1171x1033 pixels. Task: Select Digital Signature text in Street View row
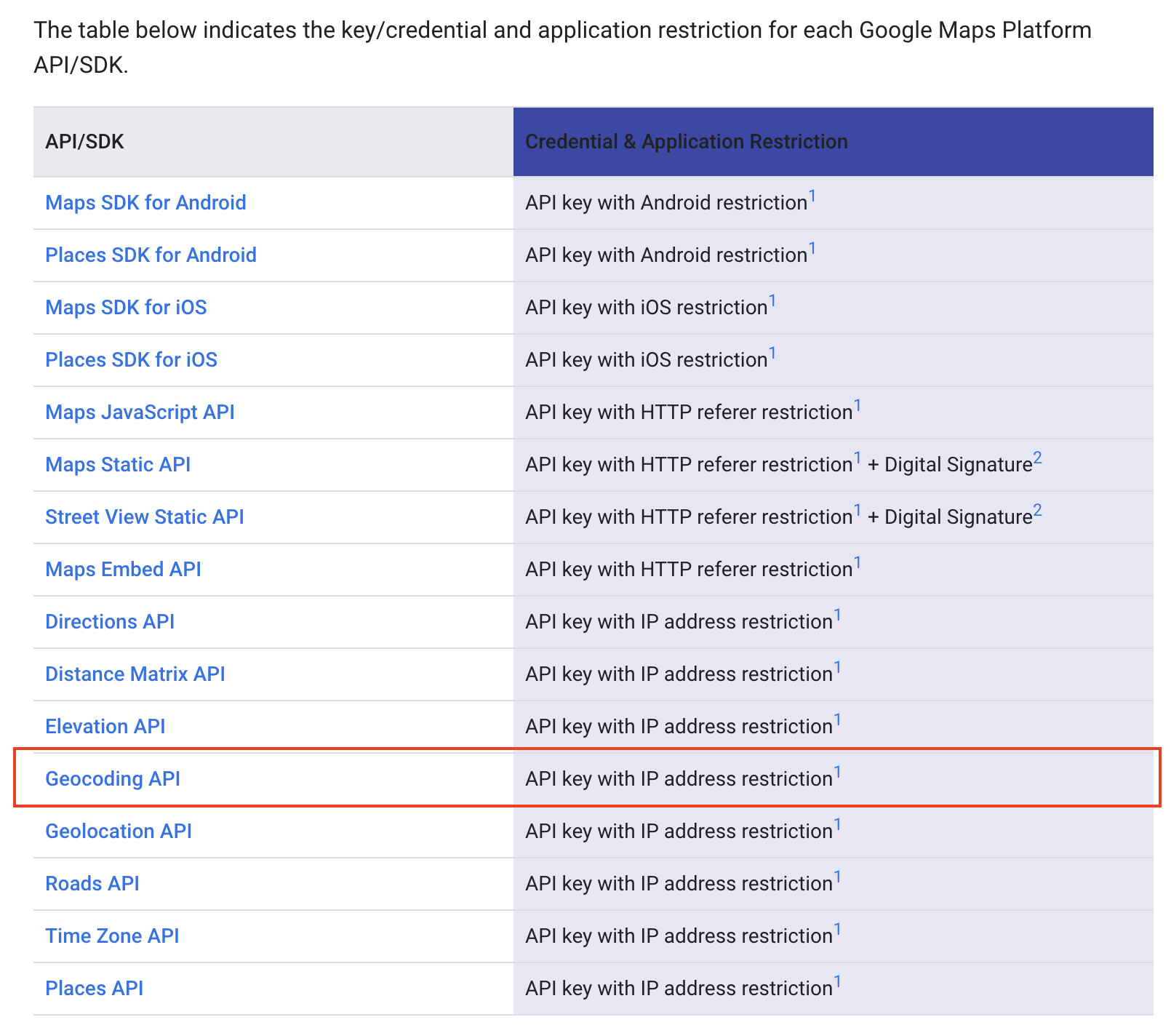pyautogui.click(x=959, y=516)
